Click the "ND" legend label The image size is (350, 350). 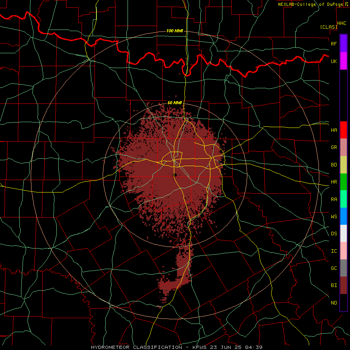(334, 303)
